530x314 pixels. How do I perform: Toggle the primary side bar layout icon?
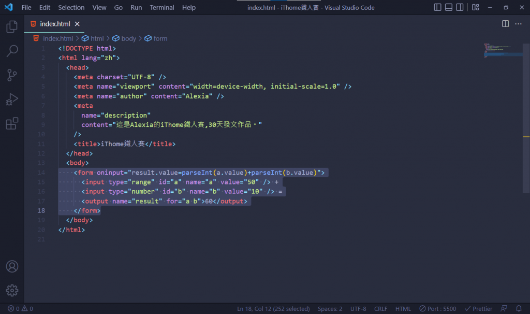pyautogui.click(x=437, y=7)
